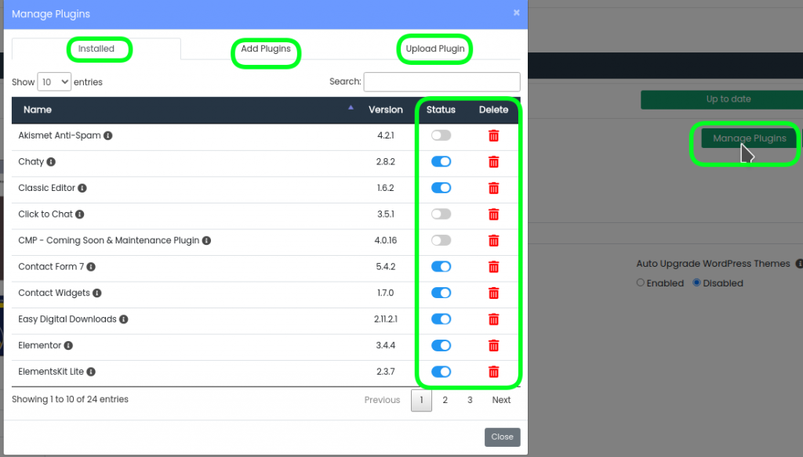Open the Upload Plugin tab
The height and width of the screenshot is (457, 803).
click(434, 47)
